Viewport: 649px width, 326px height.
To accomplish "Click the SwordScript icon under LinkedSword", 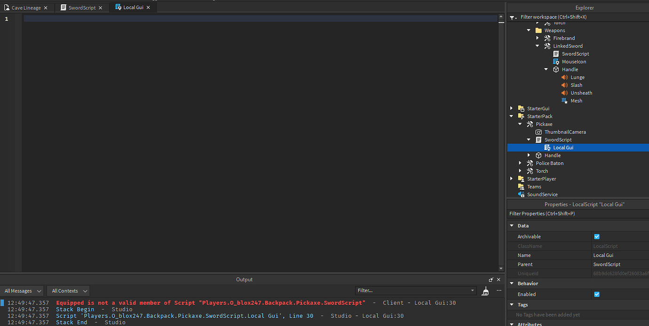I will pyautogui.click(x=556, y=54).
